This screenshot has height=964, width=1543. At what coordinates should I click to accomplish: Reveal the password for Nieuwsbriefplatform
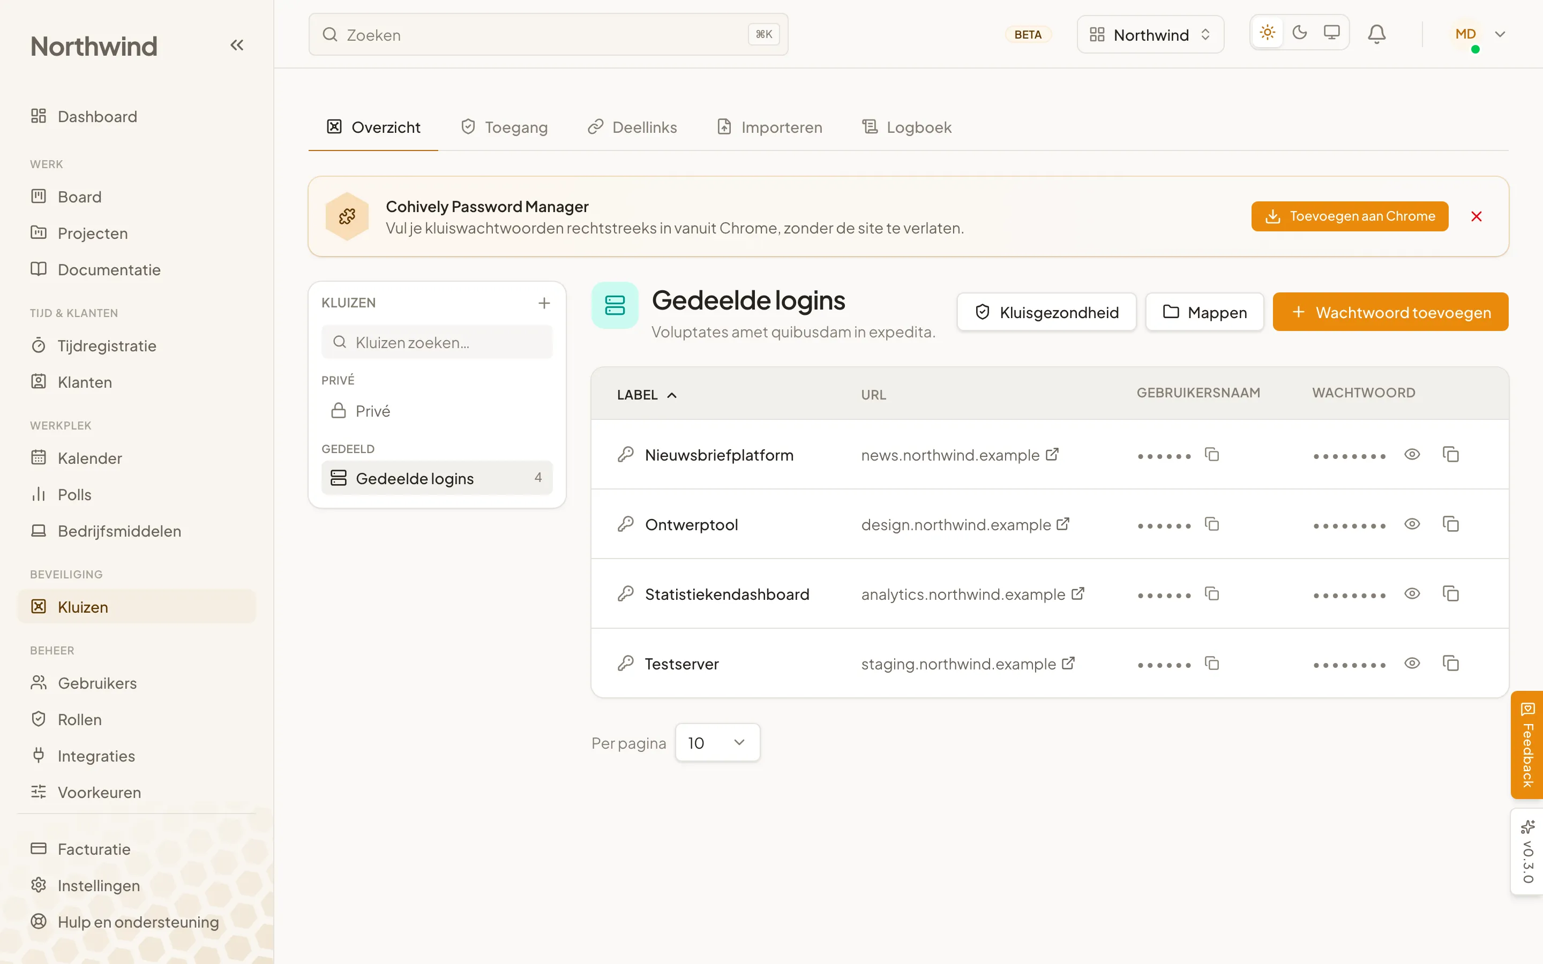click(x=1412, y=455)
